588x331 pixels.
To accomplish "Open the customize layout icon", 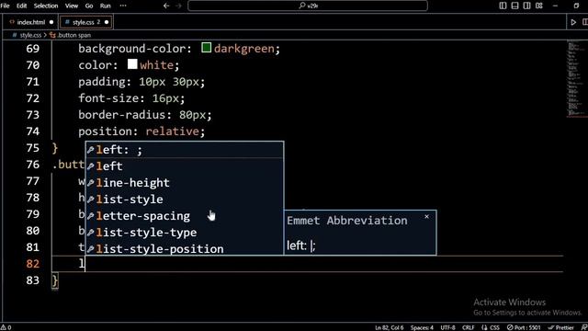I will [x=539, y=6].
